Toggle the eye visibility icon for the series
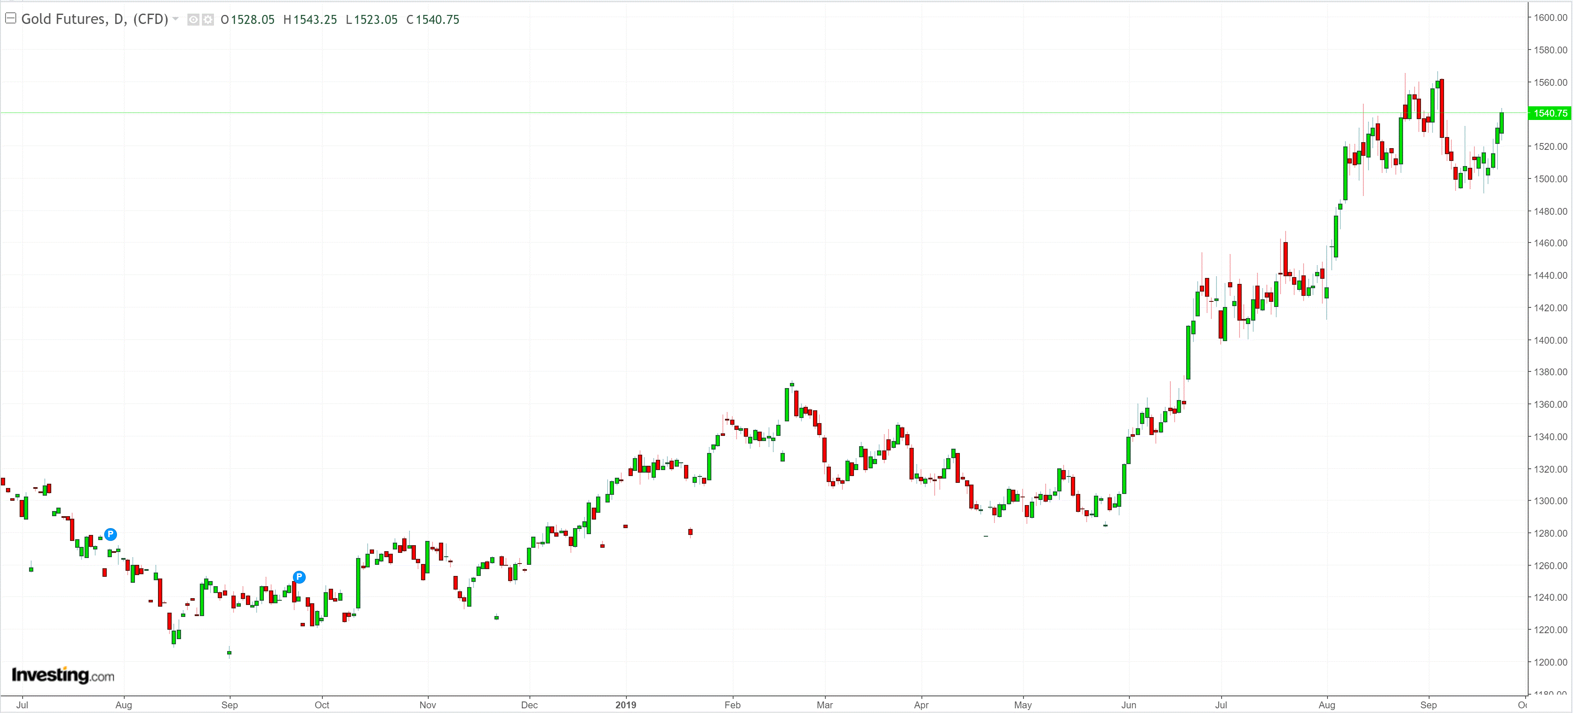This screenshot has width=1573, height=713. (x=193, y=20)
